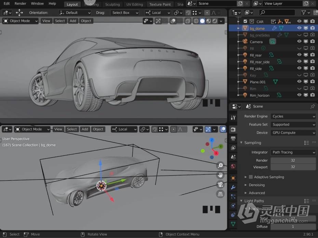Open Object Mode dropdown in upper viewport
Screen dimensions: 318x238
(21, 21)
